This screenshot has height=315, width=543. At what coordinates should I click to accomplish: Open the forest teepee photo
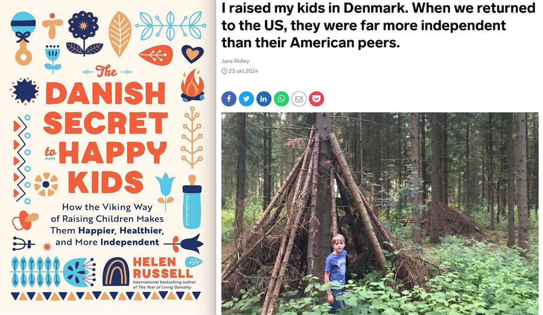380,214
